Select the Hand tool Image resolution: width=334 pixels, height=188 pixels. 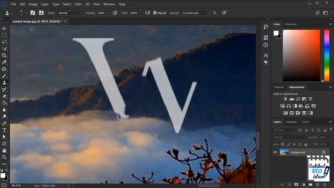click(x=4, y=150)
